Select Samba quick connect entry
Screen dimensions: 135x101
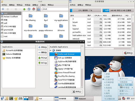[65, 84]
